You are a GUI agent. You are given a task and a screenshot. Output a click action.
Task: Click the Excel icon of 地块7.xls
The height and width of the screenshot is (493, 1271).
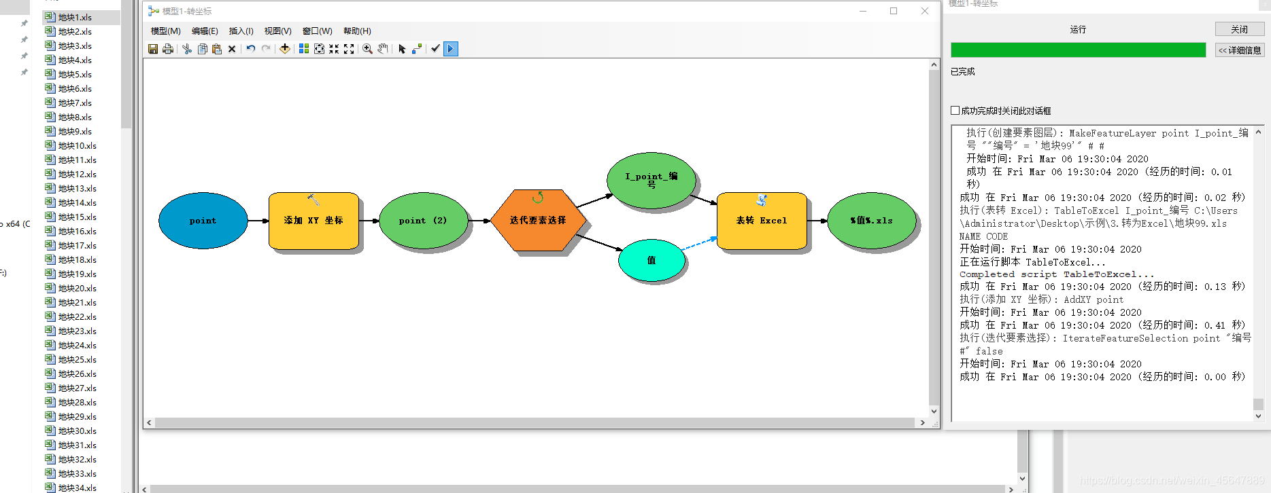click(x=50, y=103)
